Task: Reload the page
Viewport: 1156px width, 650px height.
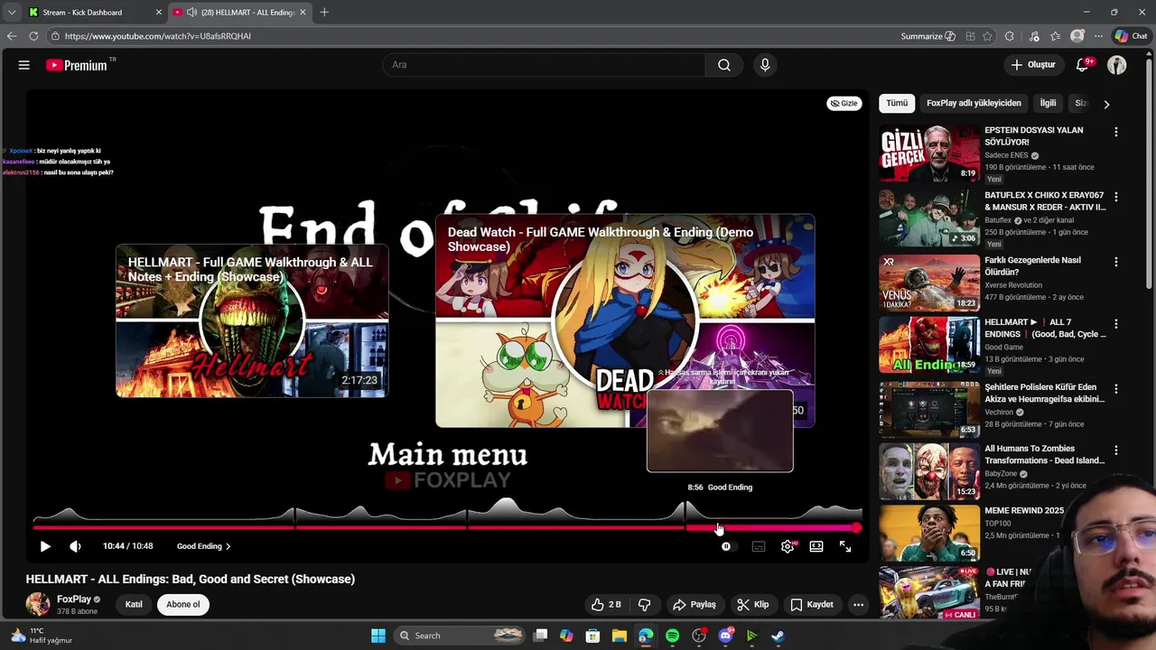Action: click(33, 36)
